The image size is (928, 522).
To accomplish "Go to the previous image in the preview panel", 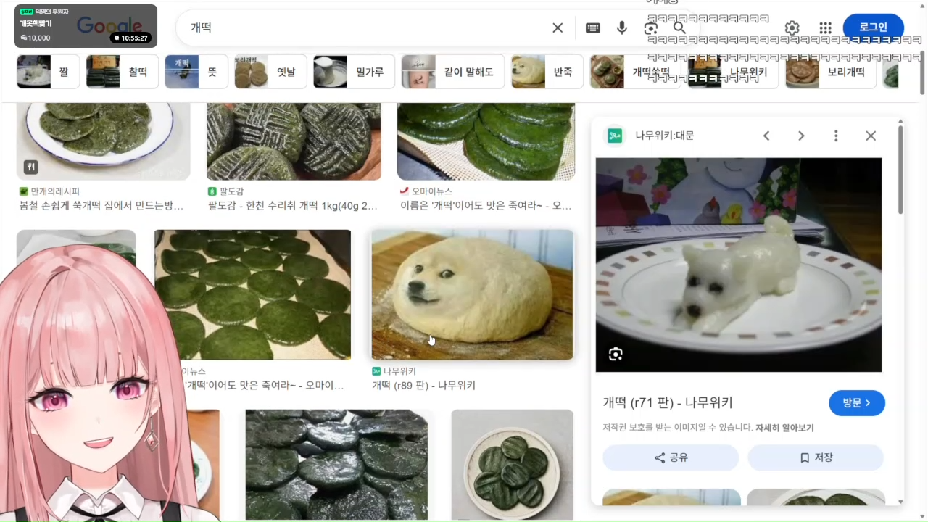I will click(766, 136).
